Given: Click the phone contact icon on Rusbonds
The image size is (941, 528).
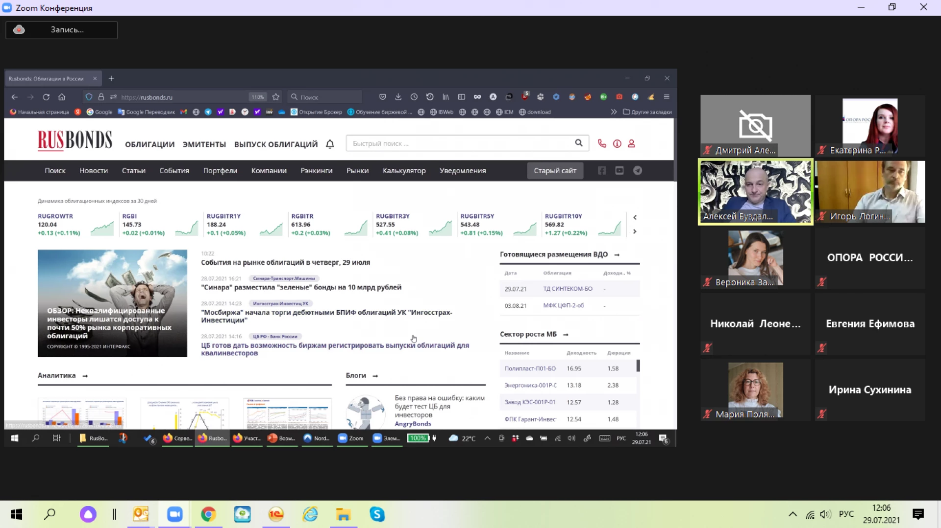Looking at the screenshot, I should (602, 143).
